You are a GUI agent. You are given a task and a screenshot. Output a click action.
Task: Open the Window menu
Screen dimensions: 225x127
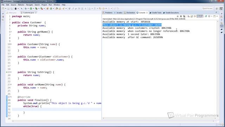click(x=57, y=5)
